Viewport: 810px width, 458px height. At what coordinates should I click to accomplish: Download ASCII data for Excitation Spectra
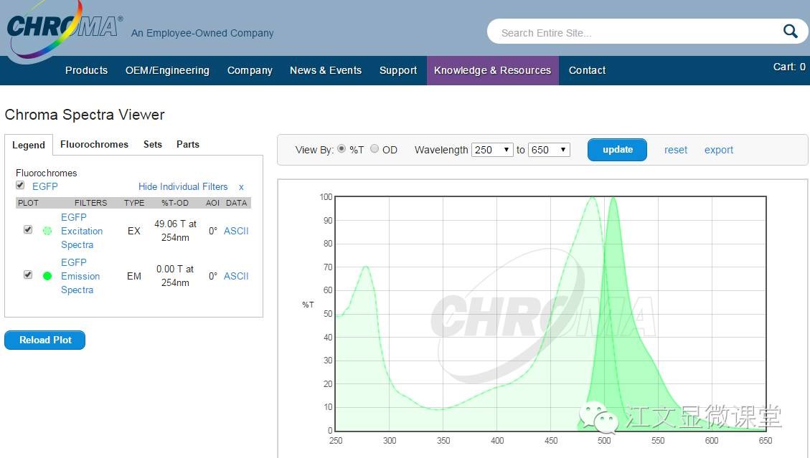(x=236, y=231)
